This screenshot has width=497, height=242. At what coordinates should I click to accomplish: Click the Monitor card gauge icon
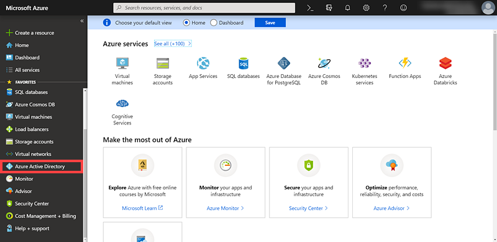coord(226,165)
